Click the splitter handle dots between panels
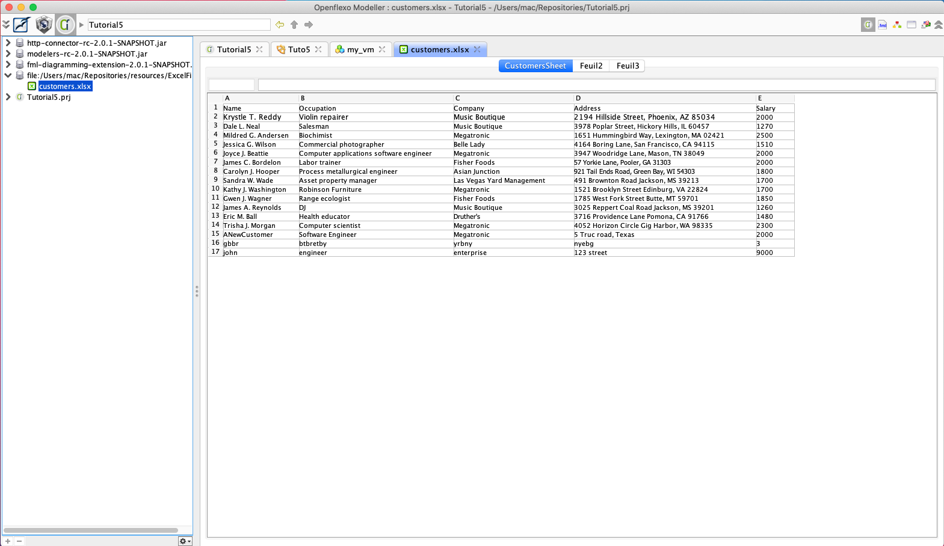 point(197,291)
